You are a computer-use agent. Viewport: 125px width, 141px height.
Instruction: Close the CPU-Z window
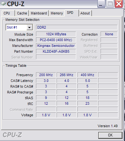tap(119, 4)
